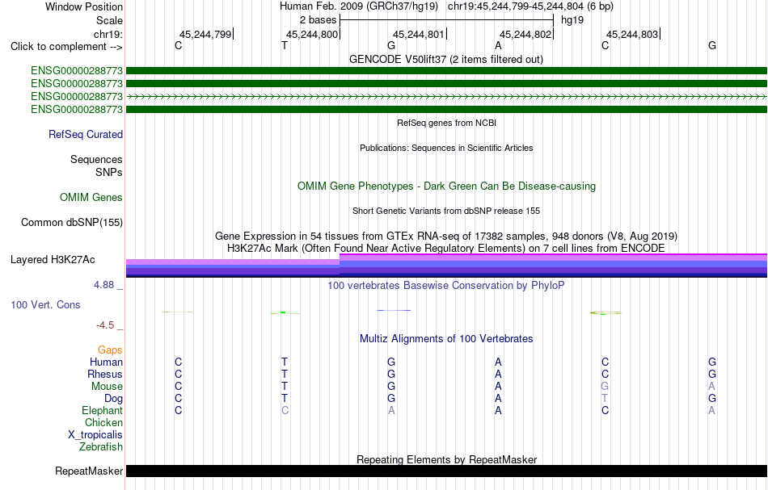Select the Elephant alignment row label
The height and width of the screenshot is (490, 768).
point(102,410)
